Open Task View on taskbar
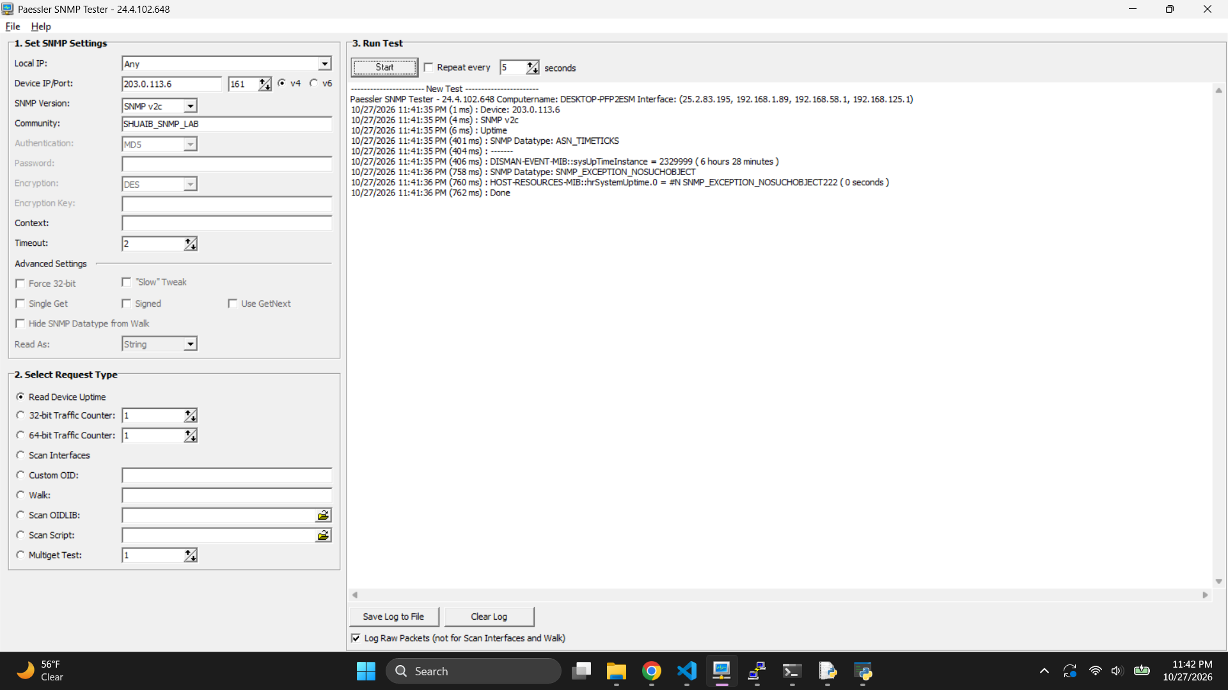1228x690 pixels. [581, 671]
